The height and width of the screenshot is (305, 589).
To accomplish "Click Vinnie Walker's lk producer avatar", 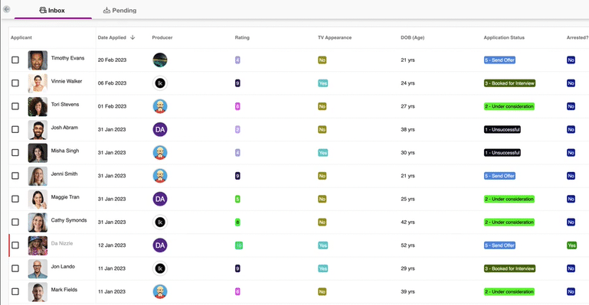I will tap(160, 83).
